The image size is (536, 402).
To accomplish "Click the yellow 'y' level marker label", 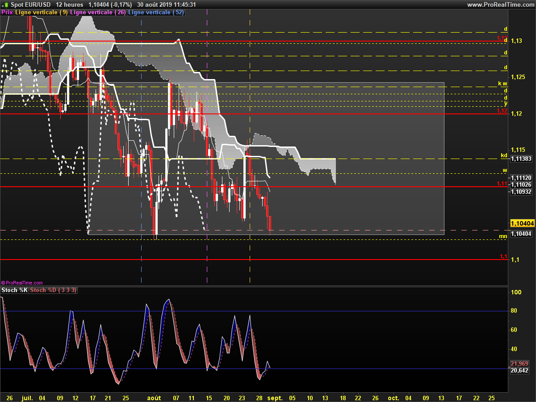I will [x=506, y=103].
